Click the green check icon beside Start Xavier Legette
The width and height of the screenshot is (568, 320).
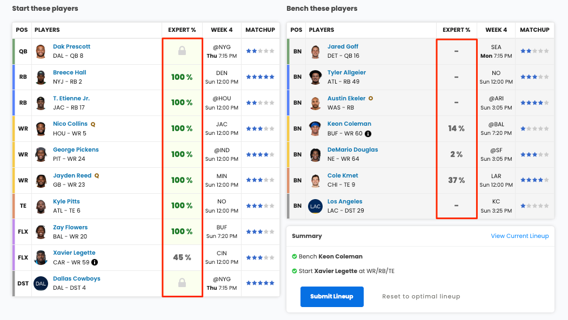pyautogui.click(x=295, y=271)
